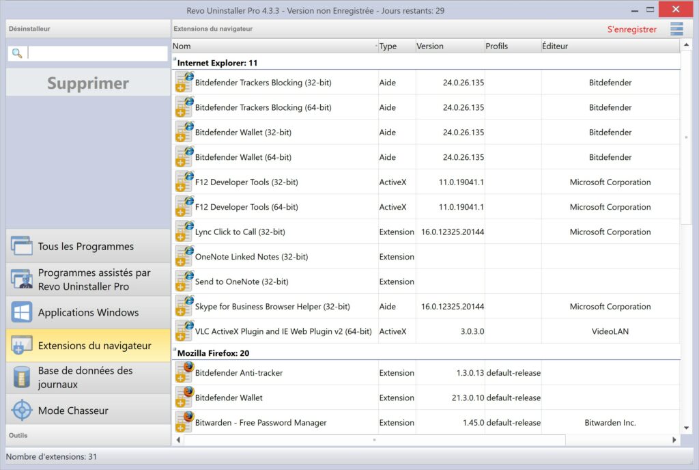Click the icon of Skype for Business Browser Helper
The image size is (699, 470).
[184, 306]
